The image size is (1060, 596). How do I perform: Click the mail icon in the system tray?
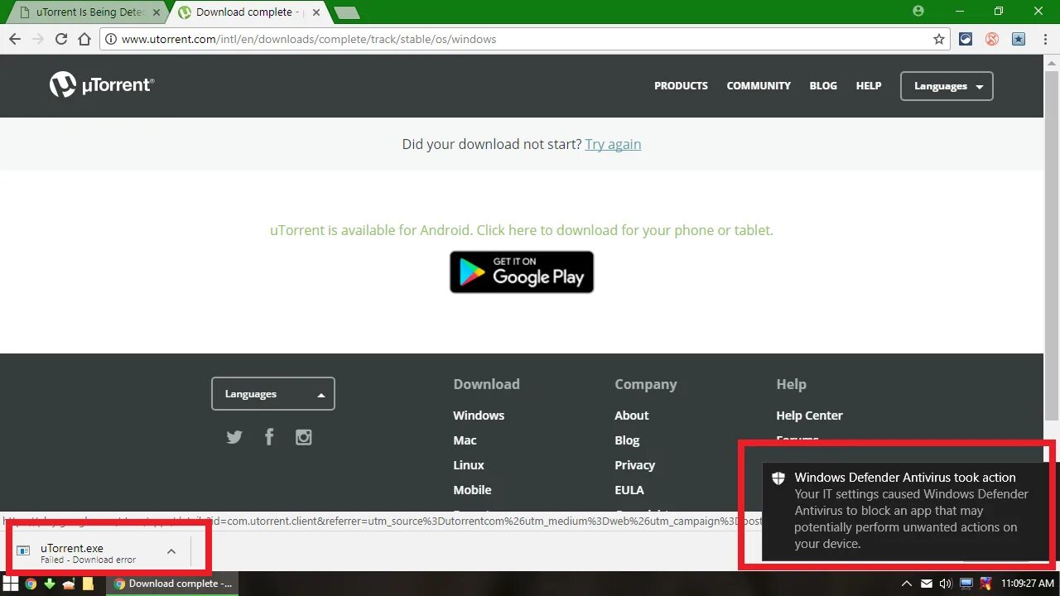[927, 584]
